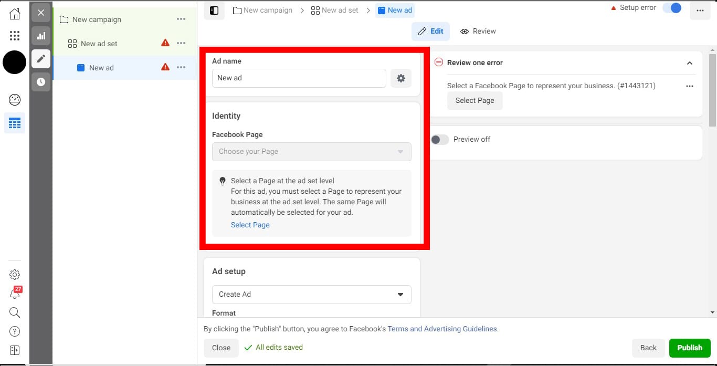This screenshot has width=717, height=366.
Task: Open the settings gear in left rail
Action: pos(15,275)
